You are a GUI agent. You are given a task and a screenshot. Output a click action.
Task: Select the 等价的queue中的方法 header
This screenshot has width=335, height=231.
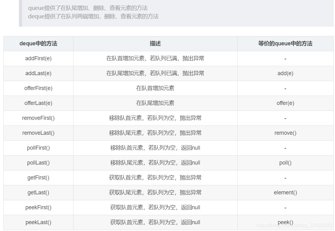pos(285,43)
